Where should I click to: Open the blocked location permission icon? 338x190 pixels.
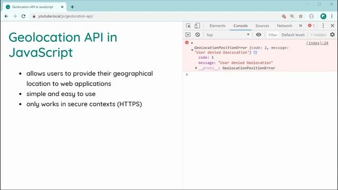point(284,16)
